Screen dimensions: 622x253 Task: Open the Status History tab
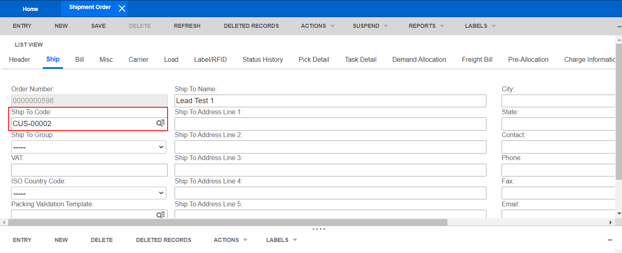click(x=263, y=59)
